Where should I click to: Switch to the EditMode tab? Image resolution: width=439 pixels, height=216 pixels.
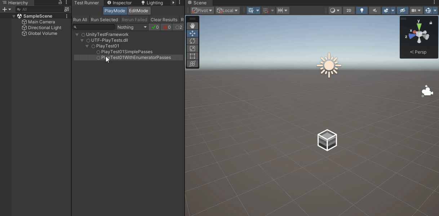[138, 10]
